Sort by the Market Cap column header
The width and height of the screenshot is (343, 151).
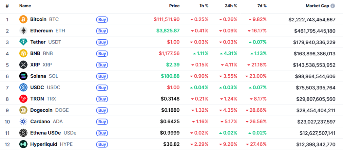[x=316, y=6]
